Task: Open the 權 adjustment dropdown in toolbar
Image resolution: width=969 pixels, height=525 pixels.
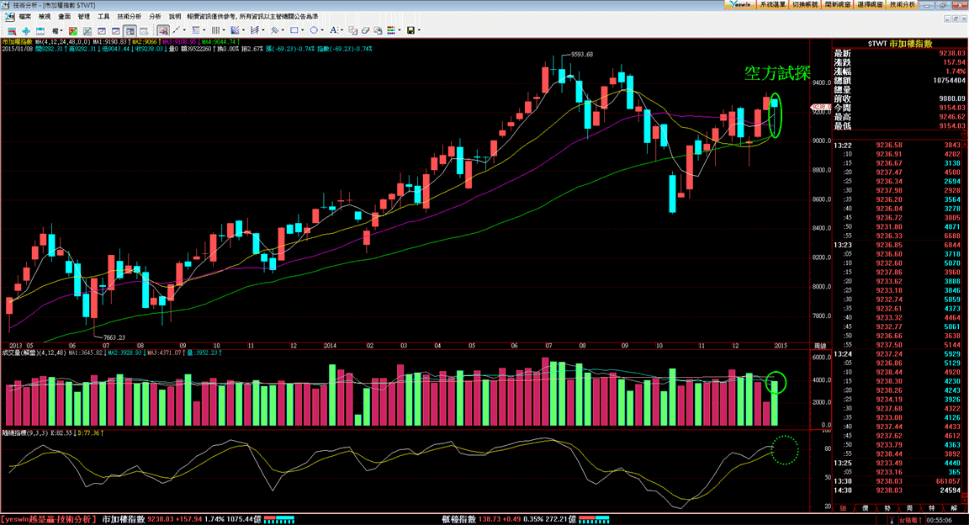Action: pos(57,30)
